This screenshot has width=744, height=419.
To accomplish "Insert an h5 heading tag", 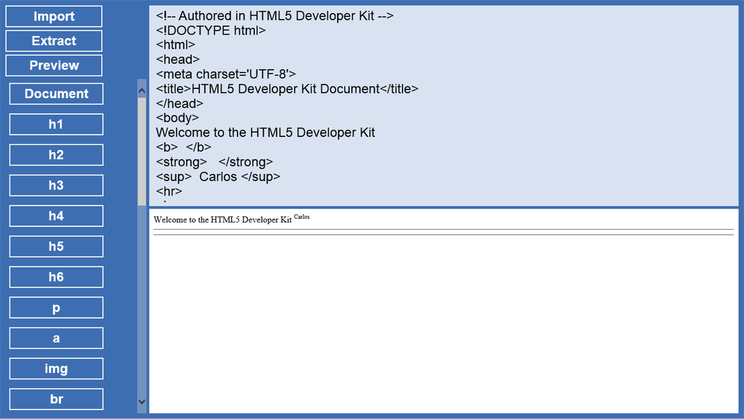I will click(56, 246).
